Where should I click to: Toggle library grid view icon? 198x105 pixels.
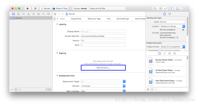(148, 89)
